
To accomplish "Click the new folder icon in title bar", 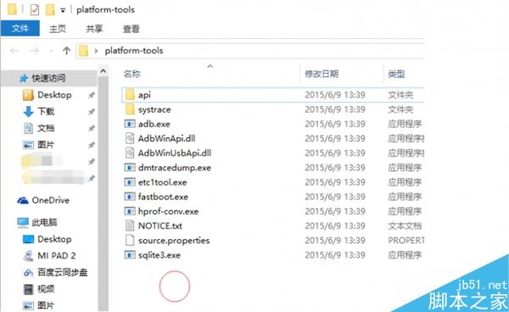I will [x=50, y=9].
